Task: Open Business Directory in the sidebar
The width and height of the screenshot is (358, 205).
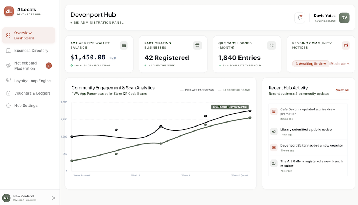Action: click(29, 51)
